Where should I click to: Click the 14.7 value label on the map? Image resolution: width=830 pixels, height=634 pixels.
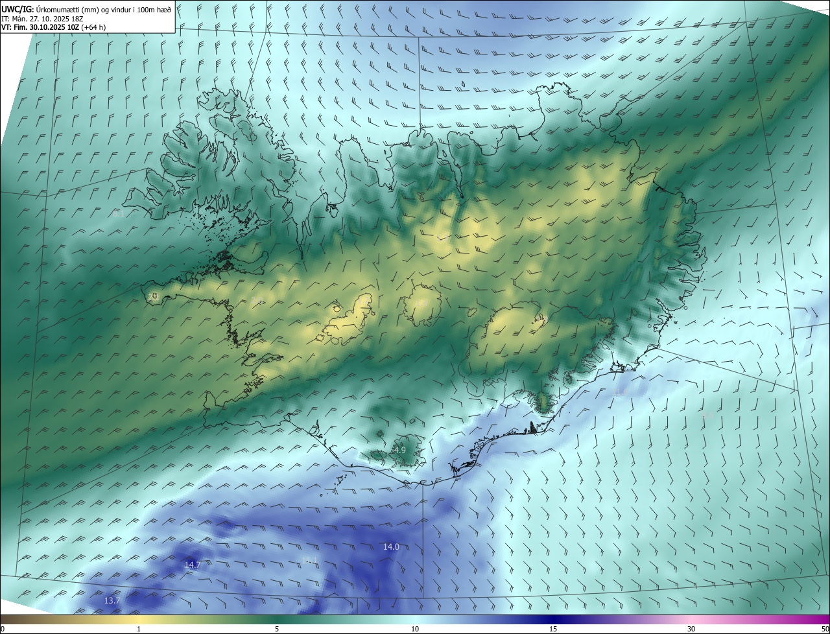[193, 565]
